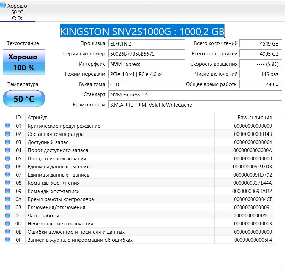Image resolution: width=285 pixels, height=271 pixels.
Task: Click the transfer mode field PCIe 4.0 x4
Action: (x=146, y=74)
